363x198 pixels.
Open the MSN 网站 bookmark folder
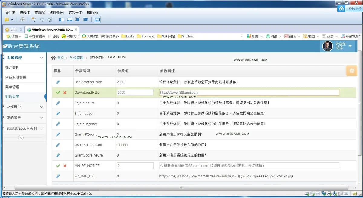(166, 36)
